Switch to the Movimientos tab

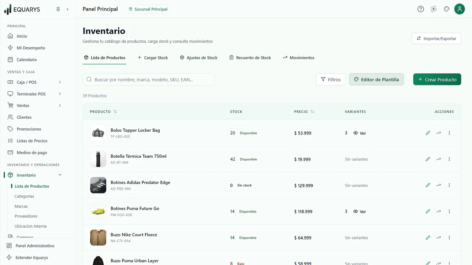pyautogui.click(x=298, y=58)
